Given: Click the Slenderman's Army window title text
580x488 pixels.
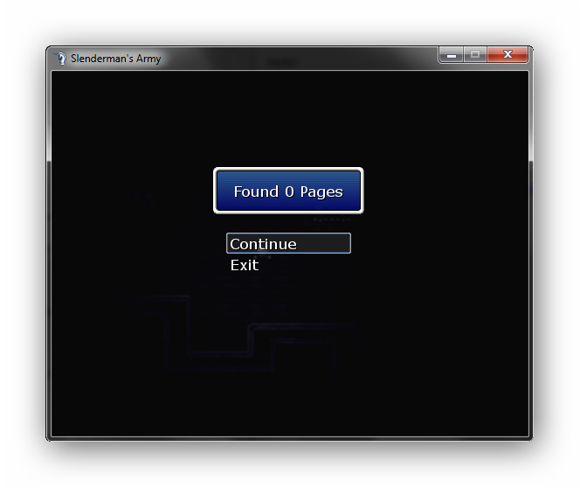Looking at the screenshot, I should (x=116, y=59).
